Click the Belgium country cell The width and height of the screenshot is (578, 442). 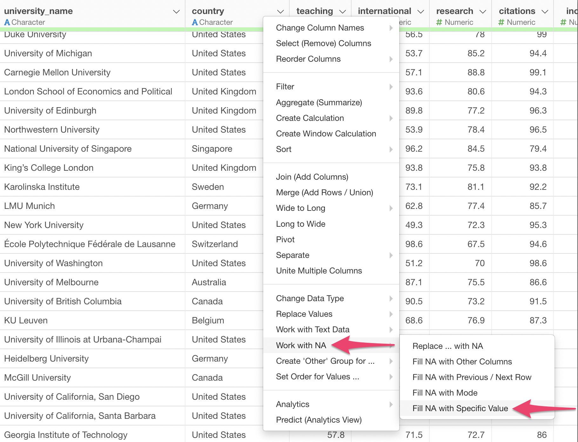tap(224, 320)
